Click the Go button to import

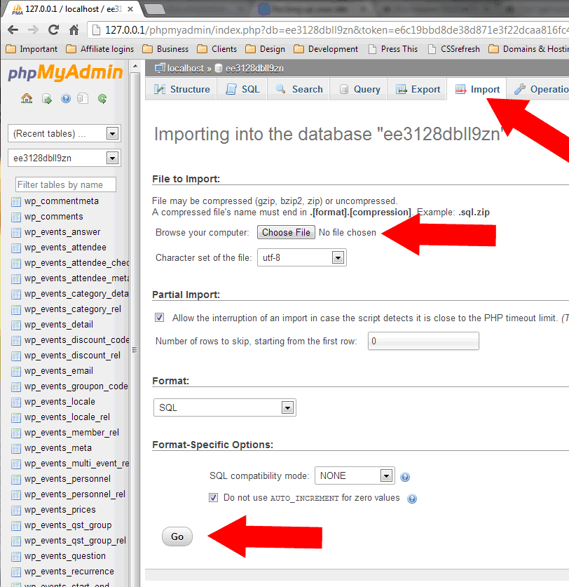(x=177, y=537)
